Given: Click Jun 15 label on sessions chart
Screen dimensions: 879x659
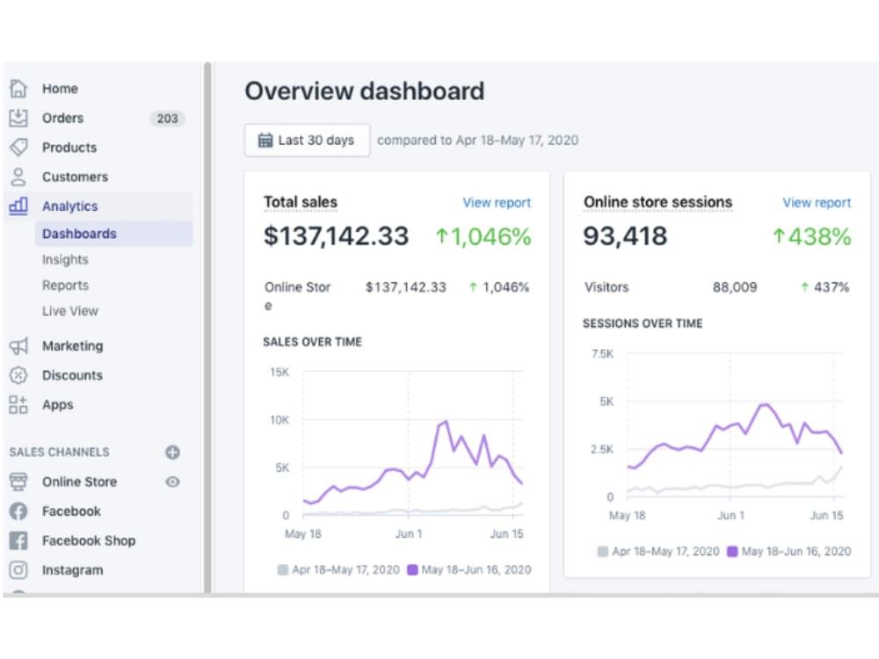Looking at the screenshot, I should [826, 516].
